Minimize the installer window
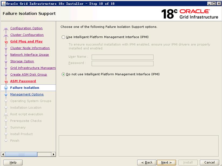The image size is (222, 166). [209, 4]
